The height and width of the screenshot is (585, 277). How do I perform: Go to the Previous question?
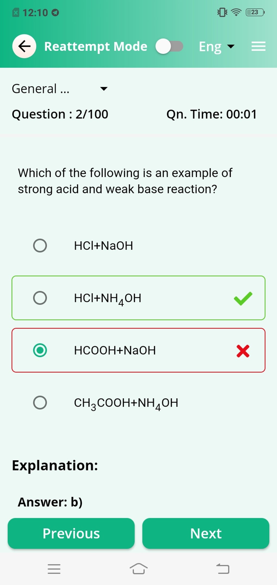pos(71,533)
